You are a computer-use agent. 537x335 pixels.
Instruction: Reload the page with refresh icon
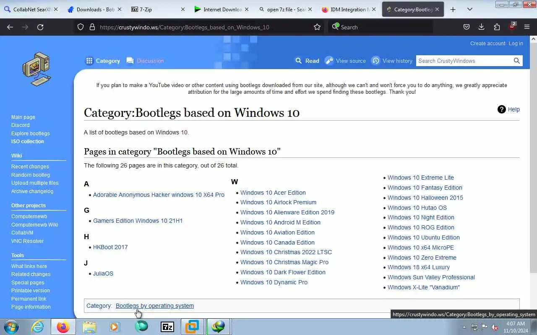(x=40, y=27)
